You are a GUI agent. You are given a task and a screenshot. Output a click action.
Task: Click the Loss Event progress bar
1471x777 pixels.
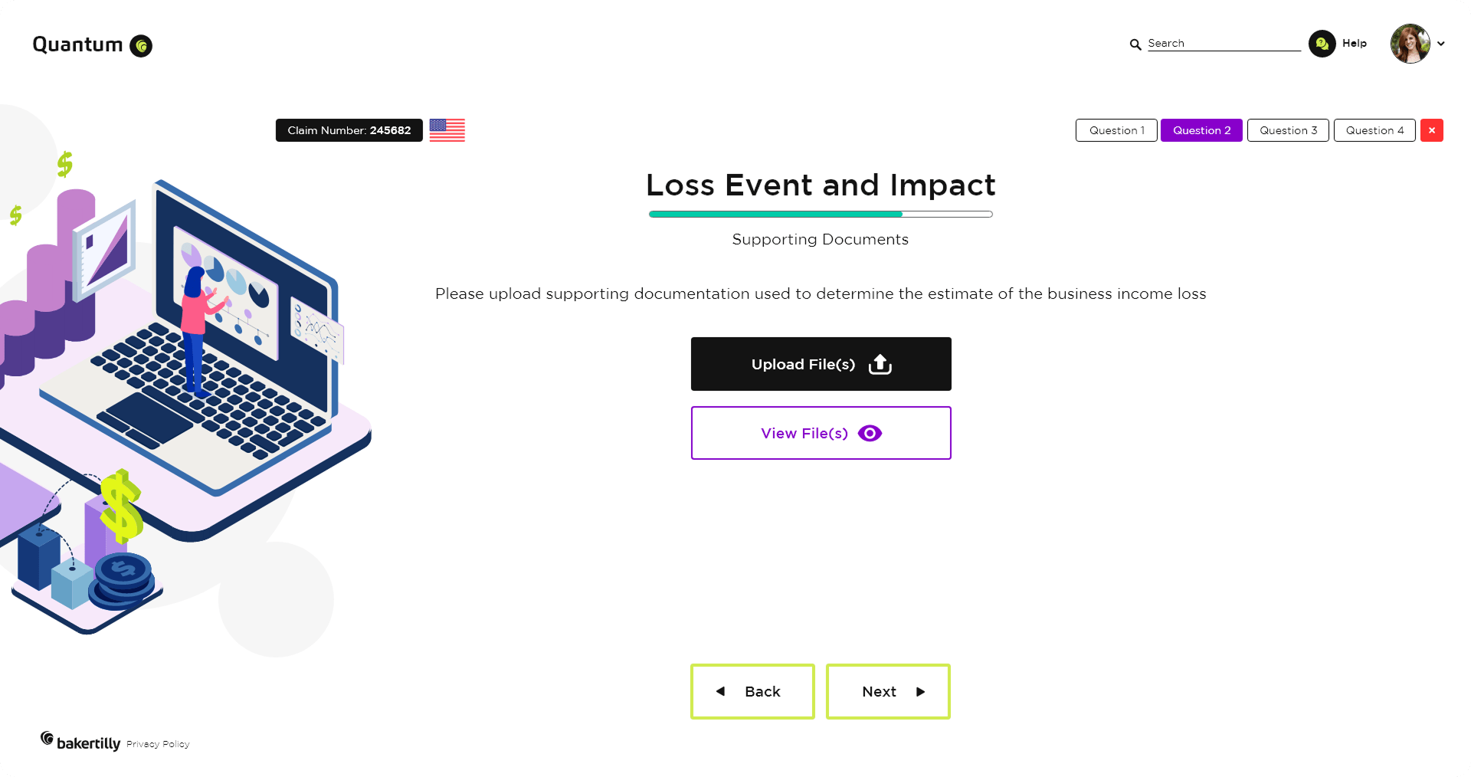point(821,215)
